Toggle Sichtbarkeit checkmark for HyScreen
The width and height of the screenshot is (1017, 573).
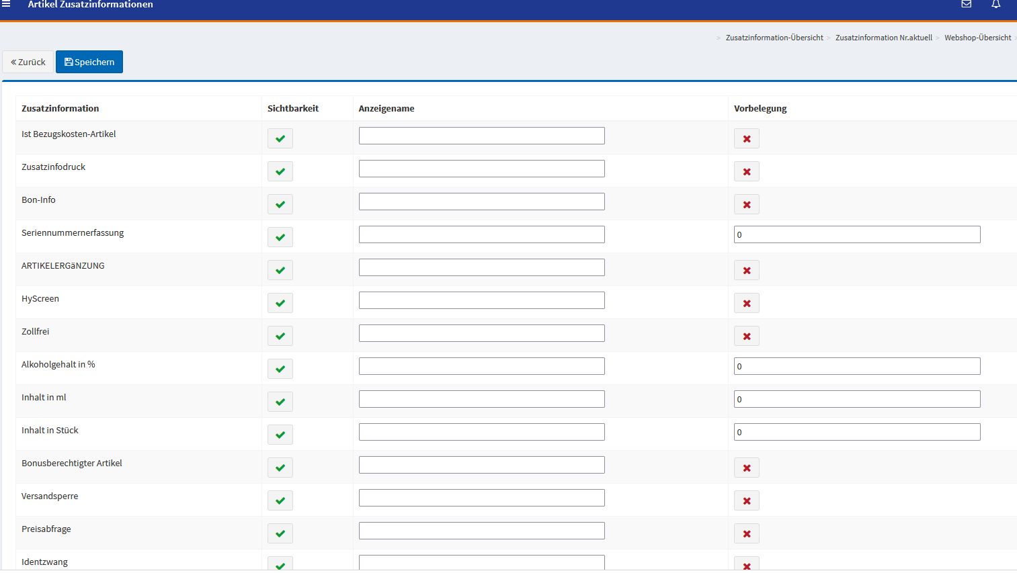(280, 304)
